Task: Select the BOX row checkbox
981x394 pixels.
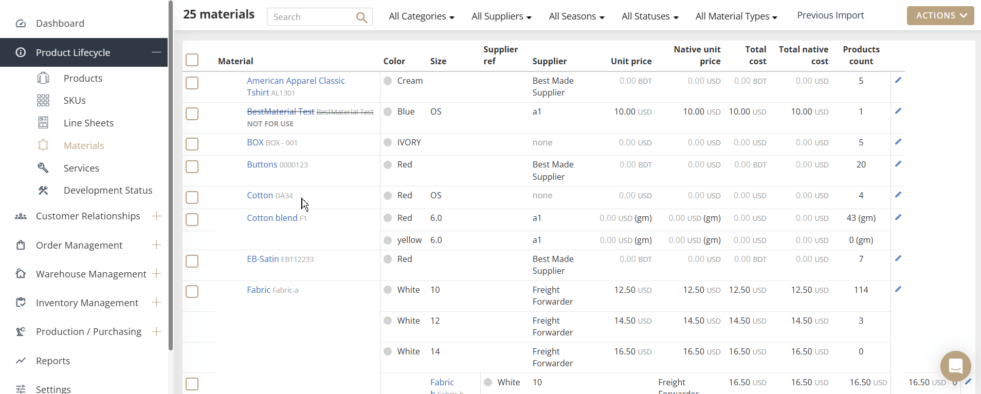Action: (x=192, y=144)
